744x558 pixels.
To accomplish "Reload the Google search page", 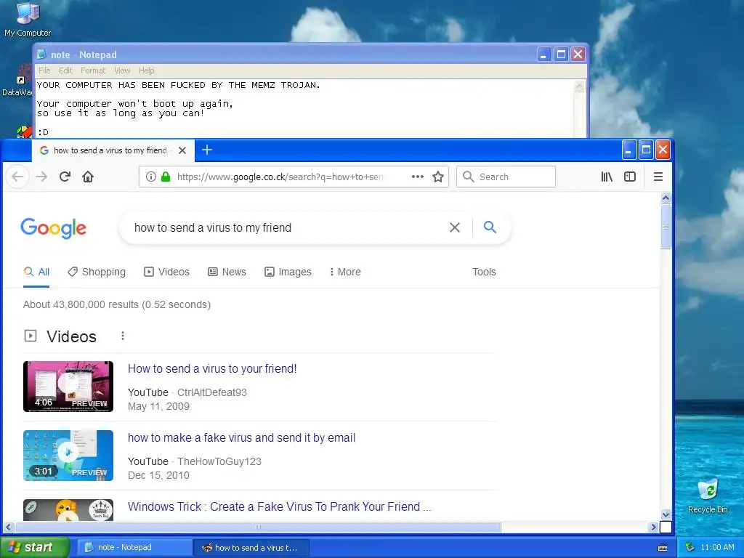I will click(65, 177).
